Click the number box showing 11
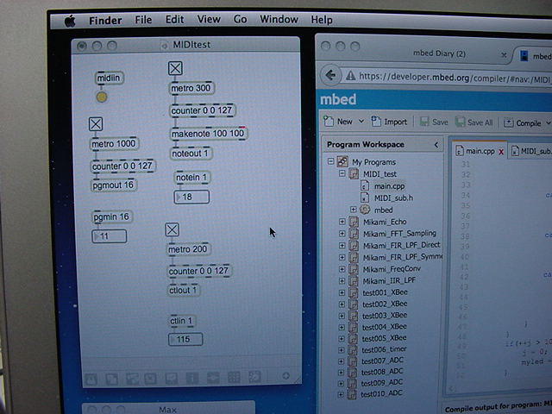The height and width of the screenshot is (414, 552). click(110, 236)
